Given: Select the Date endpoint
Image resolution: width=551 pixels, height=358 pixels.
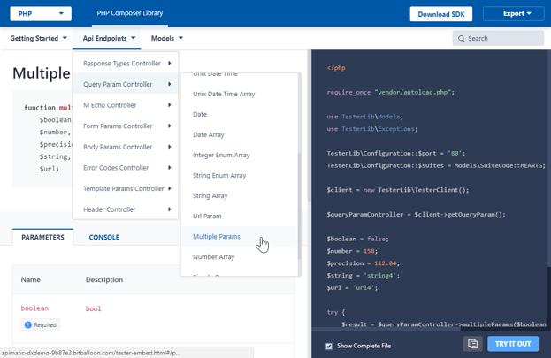Looking at the screenshot, I should point(240,114).
